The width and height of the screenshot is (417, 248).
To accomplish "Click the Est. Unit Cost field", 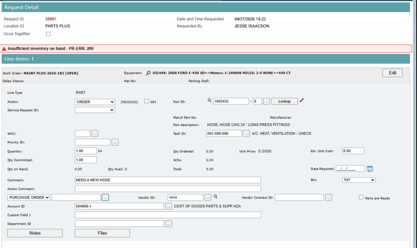I will [353, 151].
